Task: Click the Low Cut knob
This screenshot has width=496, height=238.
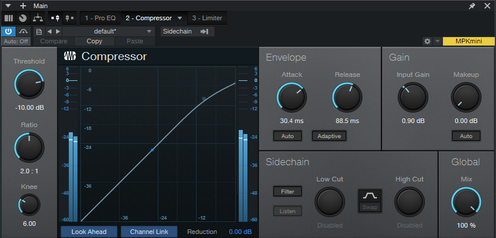Action: click(x=330, y=202)
